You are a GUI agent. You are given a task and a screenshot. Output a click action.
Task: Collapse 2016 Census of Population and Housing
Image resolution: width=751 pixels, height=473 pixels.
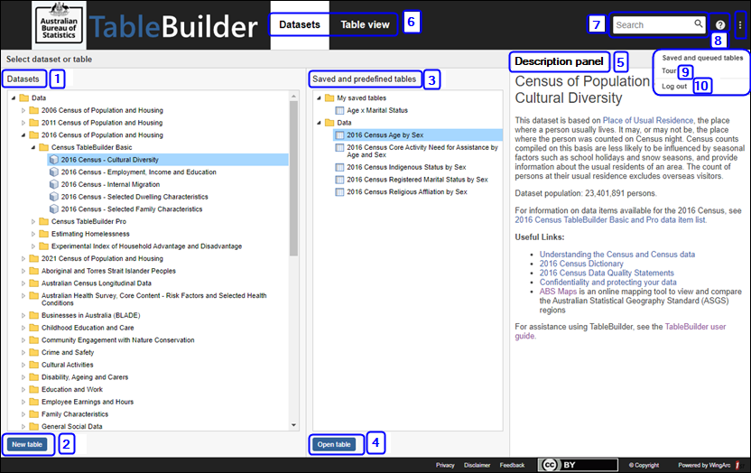[23, 135]
